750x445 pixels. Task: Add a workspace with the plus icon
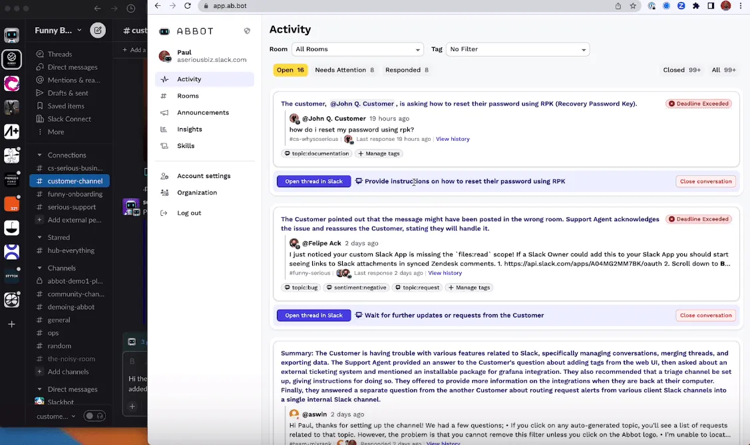pos(11,324)
